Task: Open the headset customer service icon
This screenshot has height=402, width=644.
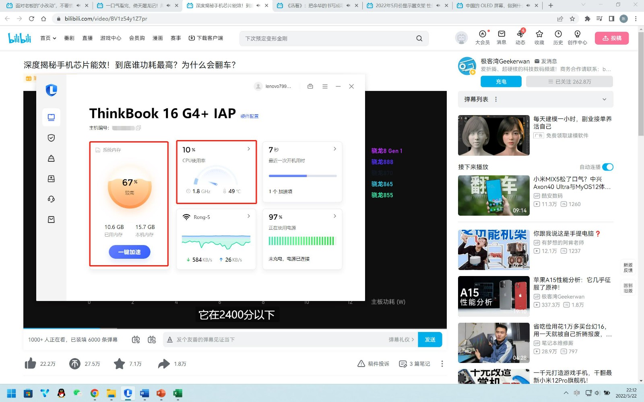Action: [51, 199]
